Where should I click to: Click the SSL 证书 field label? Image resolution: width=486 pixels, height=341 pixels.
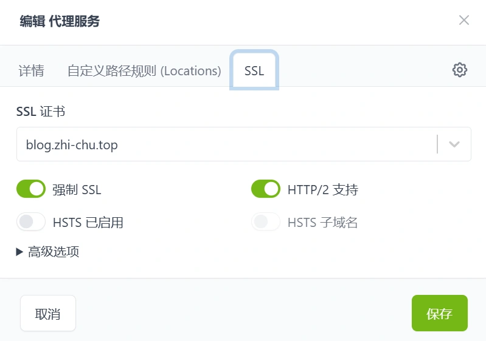tap(41, 112)
